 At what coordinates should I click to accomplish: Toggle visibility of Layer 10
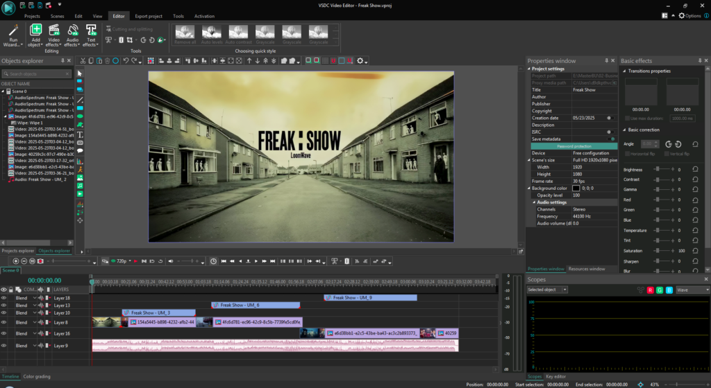3,312
